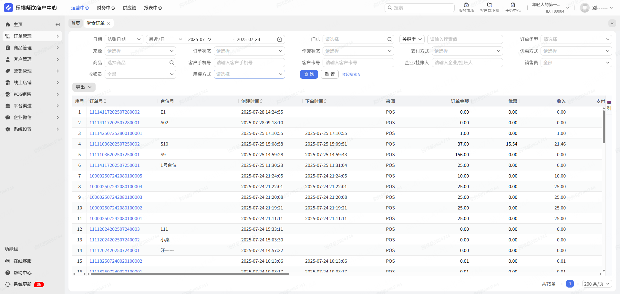This screenshot has width=620, height=294.
Task: Switch to the 首页 tab
Action: [x=76, y=23]
